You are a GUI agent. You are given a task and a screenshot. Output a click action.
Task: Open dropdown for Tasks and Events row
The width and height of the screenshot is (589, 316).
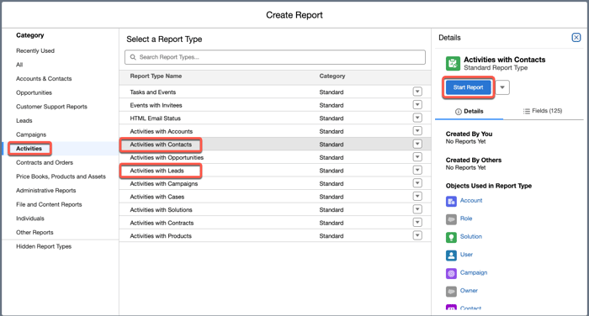[x=417, y=92]
